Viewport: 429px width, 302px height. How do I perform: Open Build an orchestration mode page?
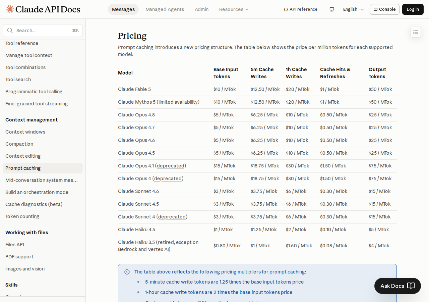click(x=43, y=192)
